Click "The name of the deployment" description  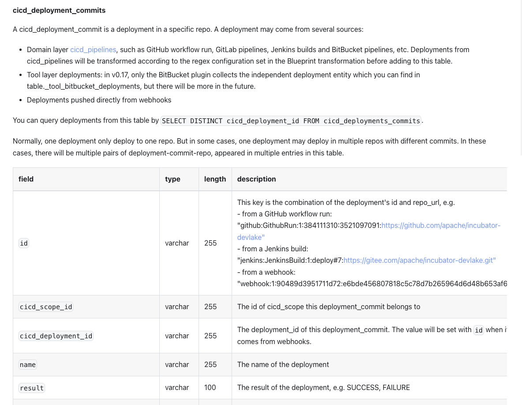pyautogui.click(x=283, y=364)
